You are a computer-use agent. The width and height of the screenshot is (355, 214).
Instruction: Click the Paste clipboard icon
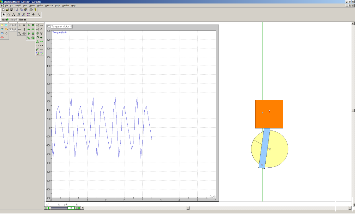(x=26, y=10)
